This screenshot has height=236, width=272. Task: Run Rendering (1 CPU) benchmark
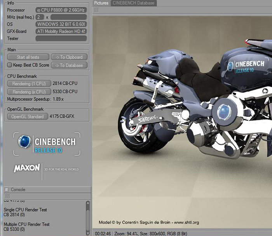pyautogui.click(x=29, y=83)
